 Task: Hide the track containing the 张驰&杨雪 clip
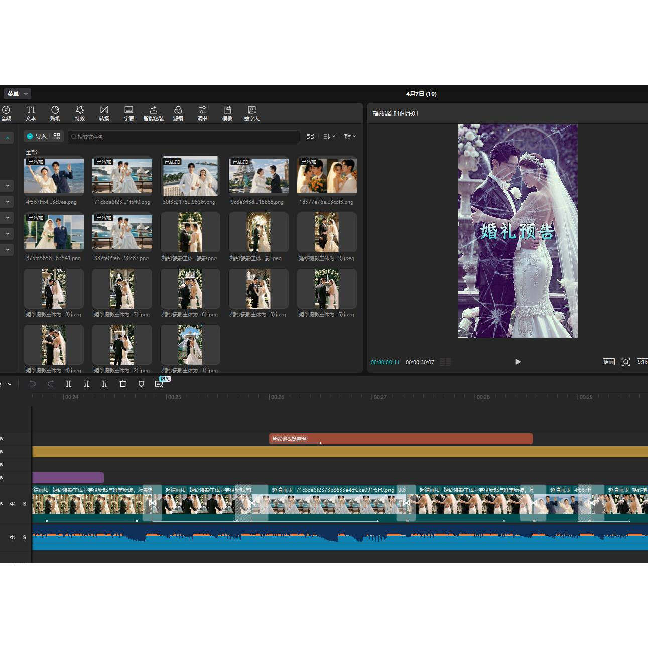[x=2, y=439]
